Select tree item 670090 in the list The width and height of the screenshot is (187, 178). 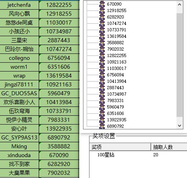coord(114,4)
